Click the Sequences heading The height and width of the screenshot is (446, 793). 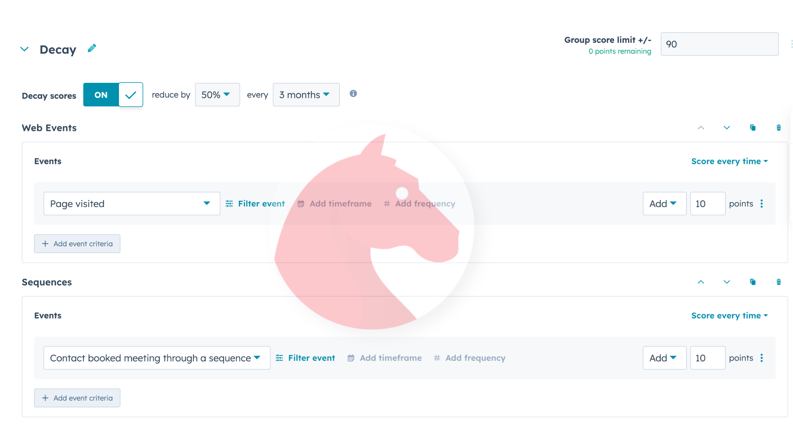coord(47,282)
